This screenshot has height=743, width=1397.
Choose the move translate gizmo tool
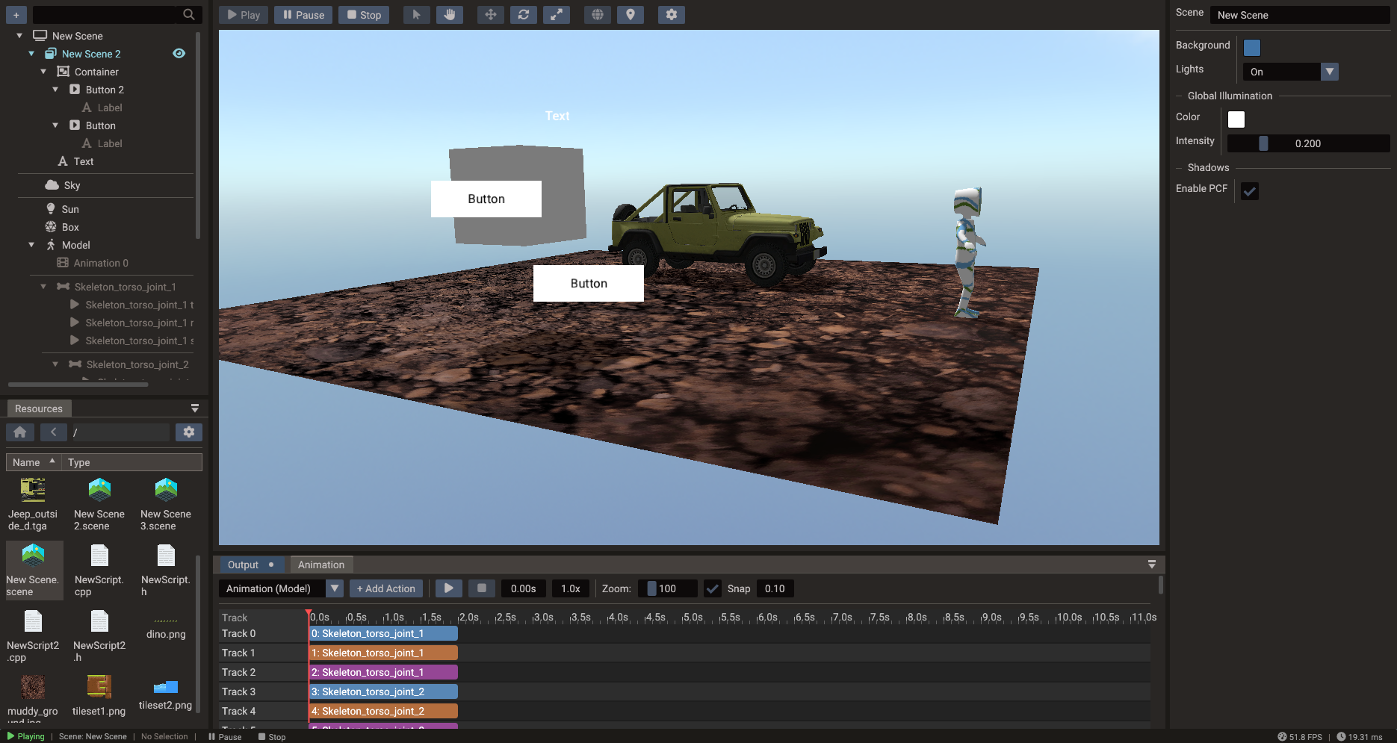tap(490, 15)
